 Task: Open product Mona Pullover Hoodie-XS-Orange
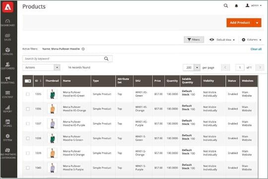click(74, 109)
